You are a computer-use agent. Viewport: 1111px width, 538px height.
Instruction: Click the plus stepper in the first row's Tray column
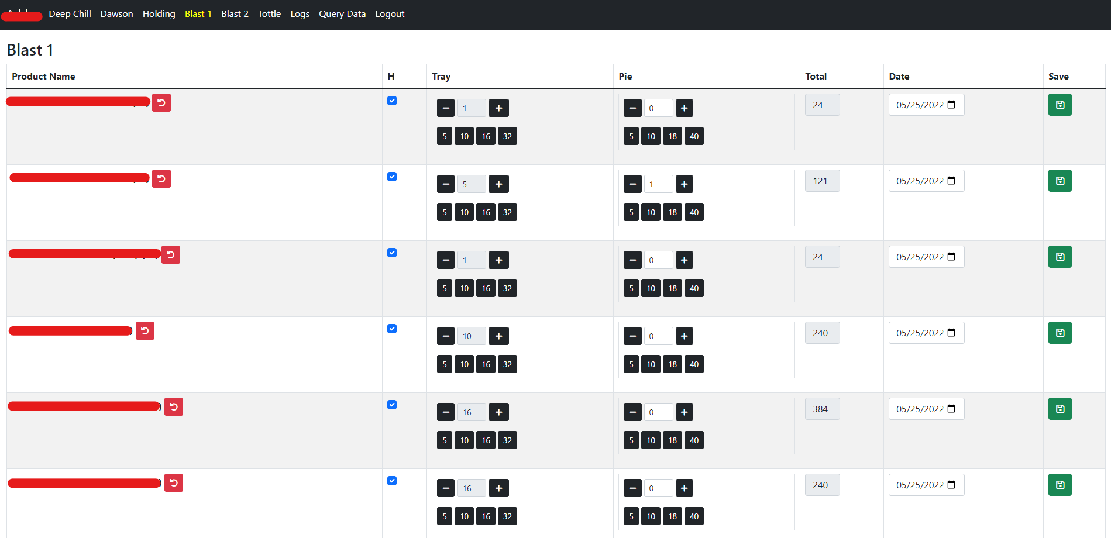(x=498, y=108)
